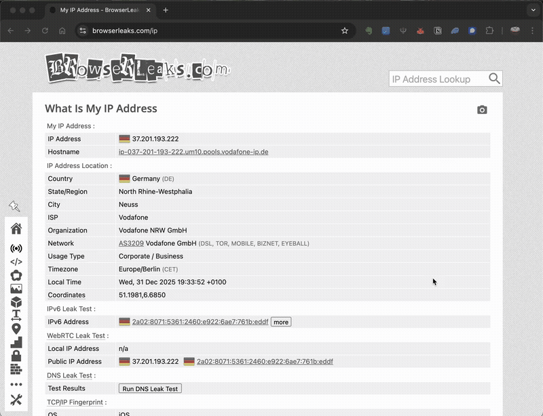Viewport: 543px width, 416px height.
Task: Open the Notion extension icon
Action: (438, 30)
